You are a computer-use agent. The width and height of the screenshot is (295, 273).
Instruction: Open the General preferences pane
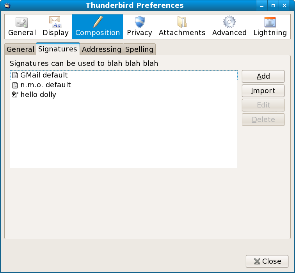point(22,26)
